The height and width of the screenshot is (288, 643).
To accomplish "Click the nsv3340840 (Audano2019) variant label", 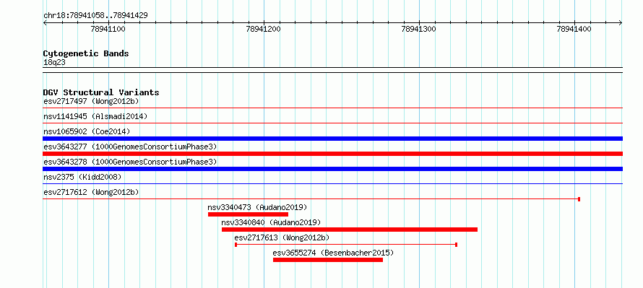I will pos(271,222).
